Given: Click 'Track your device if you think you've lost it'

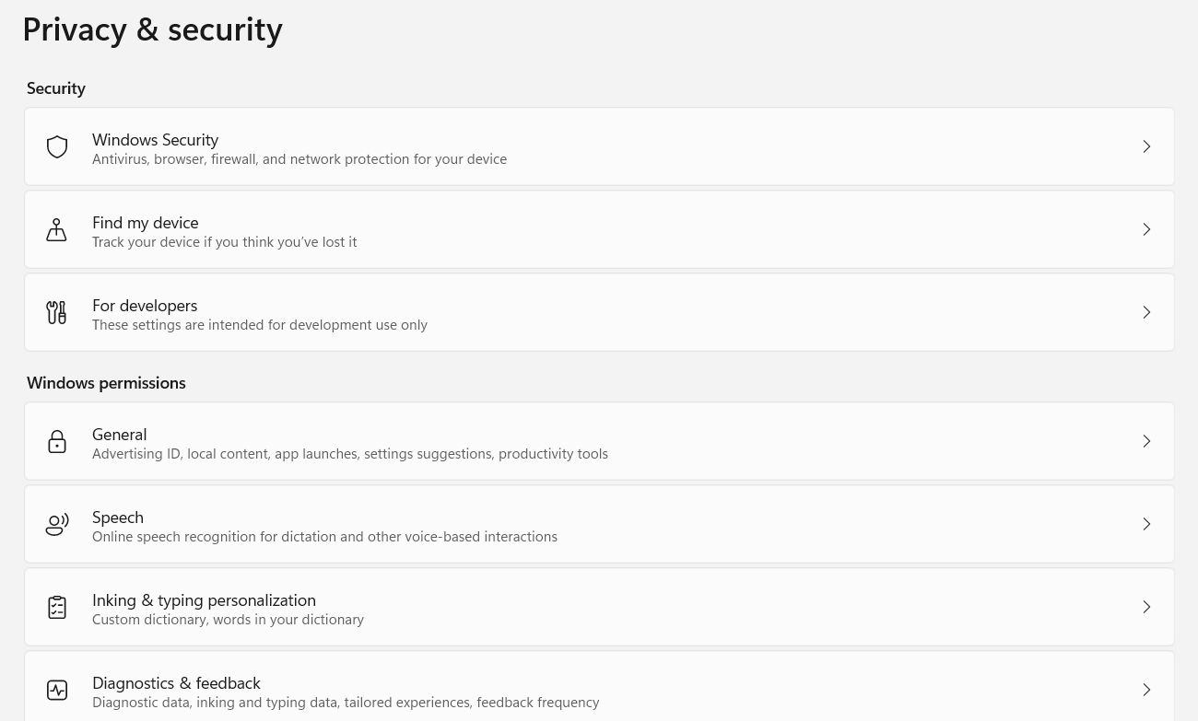Looking at the screenshot, I should pos(224,242).
